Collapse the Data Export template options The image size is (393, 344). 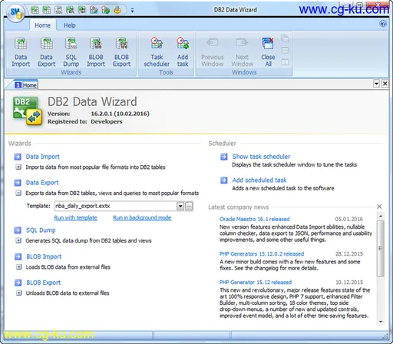click(18, 193)
